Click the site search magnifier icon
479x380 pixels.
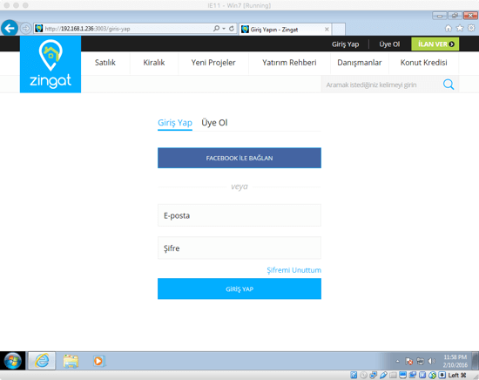449,85
